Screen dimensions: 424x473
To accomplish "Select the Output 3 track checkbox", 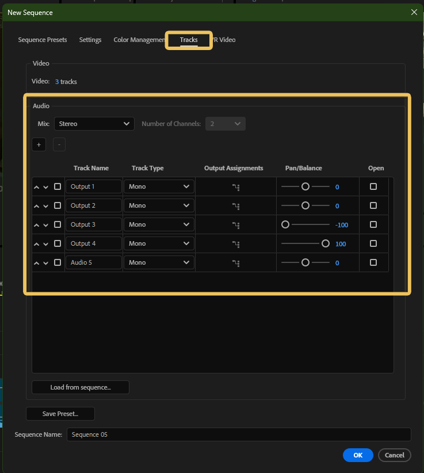I will point(58,224).
